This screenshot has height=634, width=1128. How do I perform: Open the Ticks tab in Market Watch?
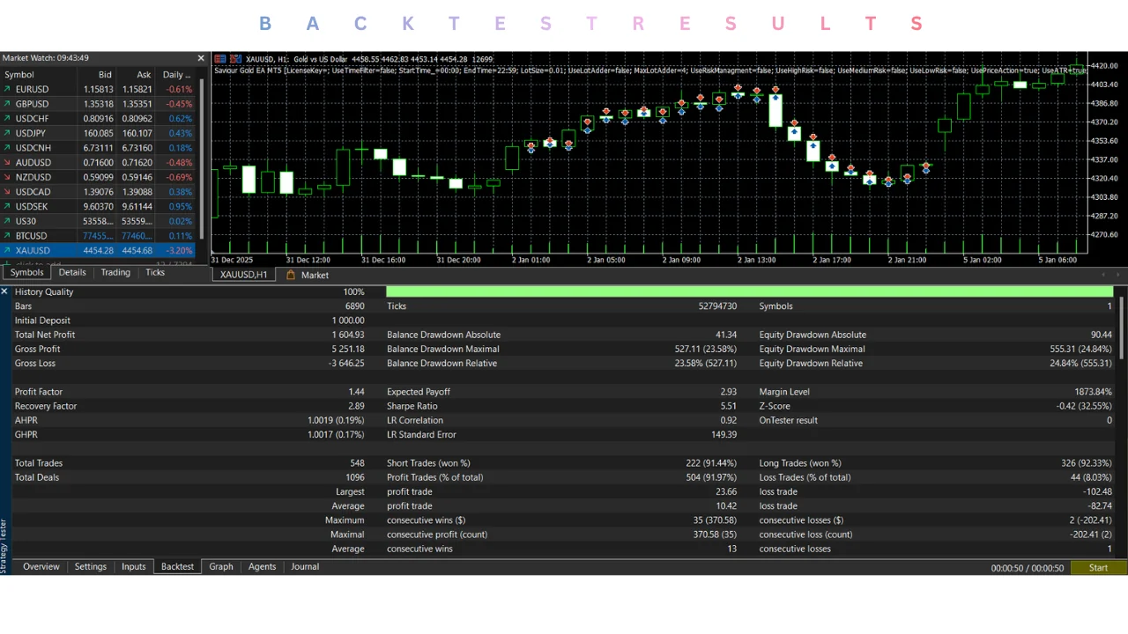[155, 273]
